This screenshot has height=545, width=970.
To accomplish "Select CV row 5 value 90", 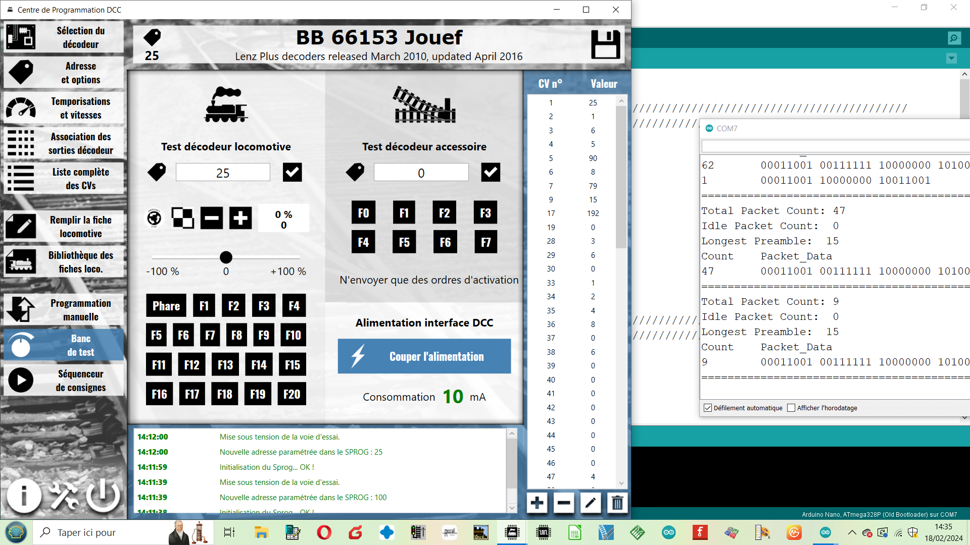I will pos(572,158).
